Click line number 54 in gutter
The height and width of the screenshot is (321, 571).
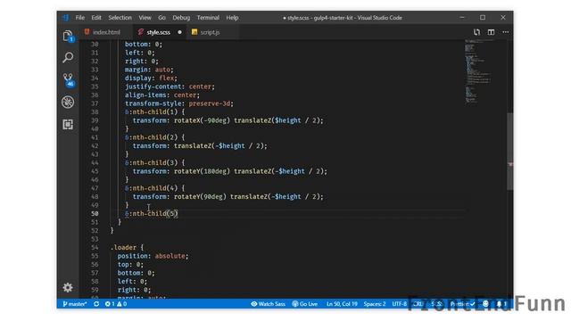95,248
